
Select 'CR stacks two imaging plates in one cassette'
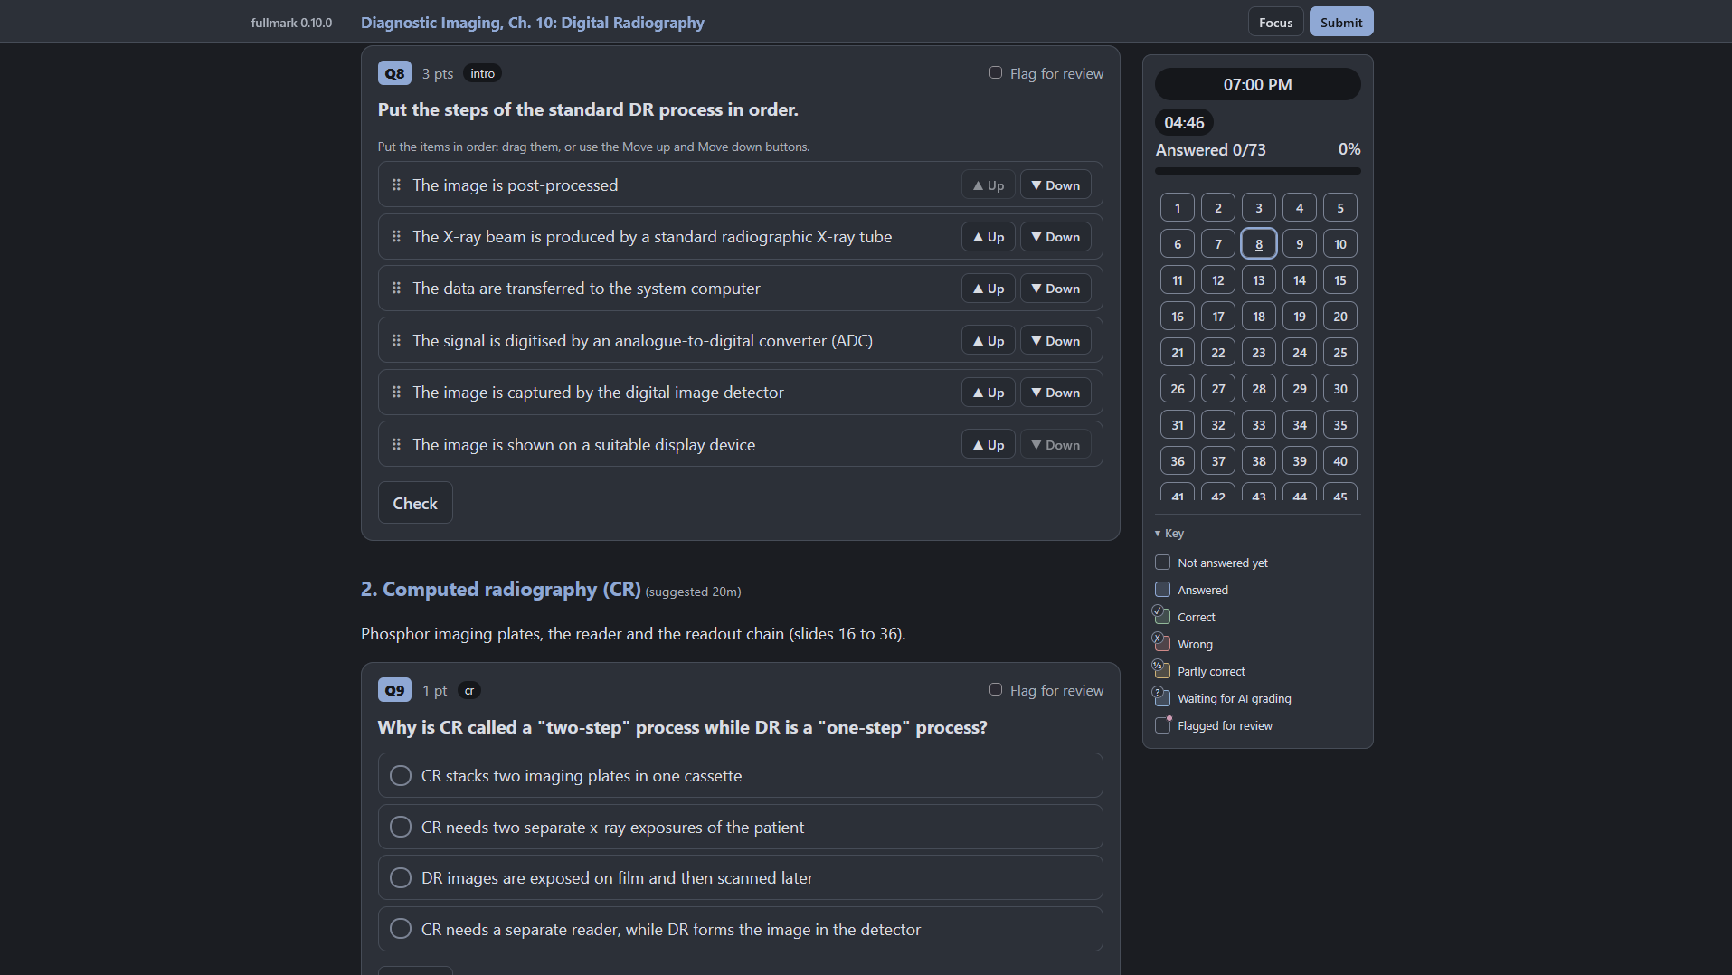coord(740,775)
